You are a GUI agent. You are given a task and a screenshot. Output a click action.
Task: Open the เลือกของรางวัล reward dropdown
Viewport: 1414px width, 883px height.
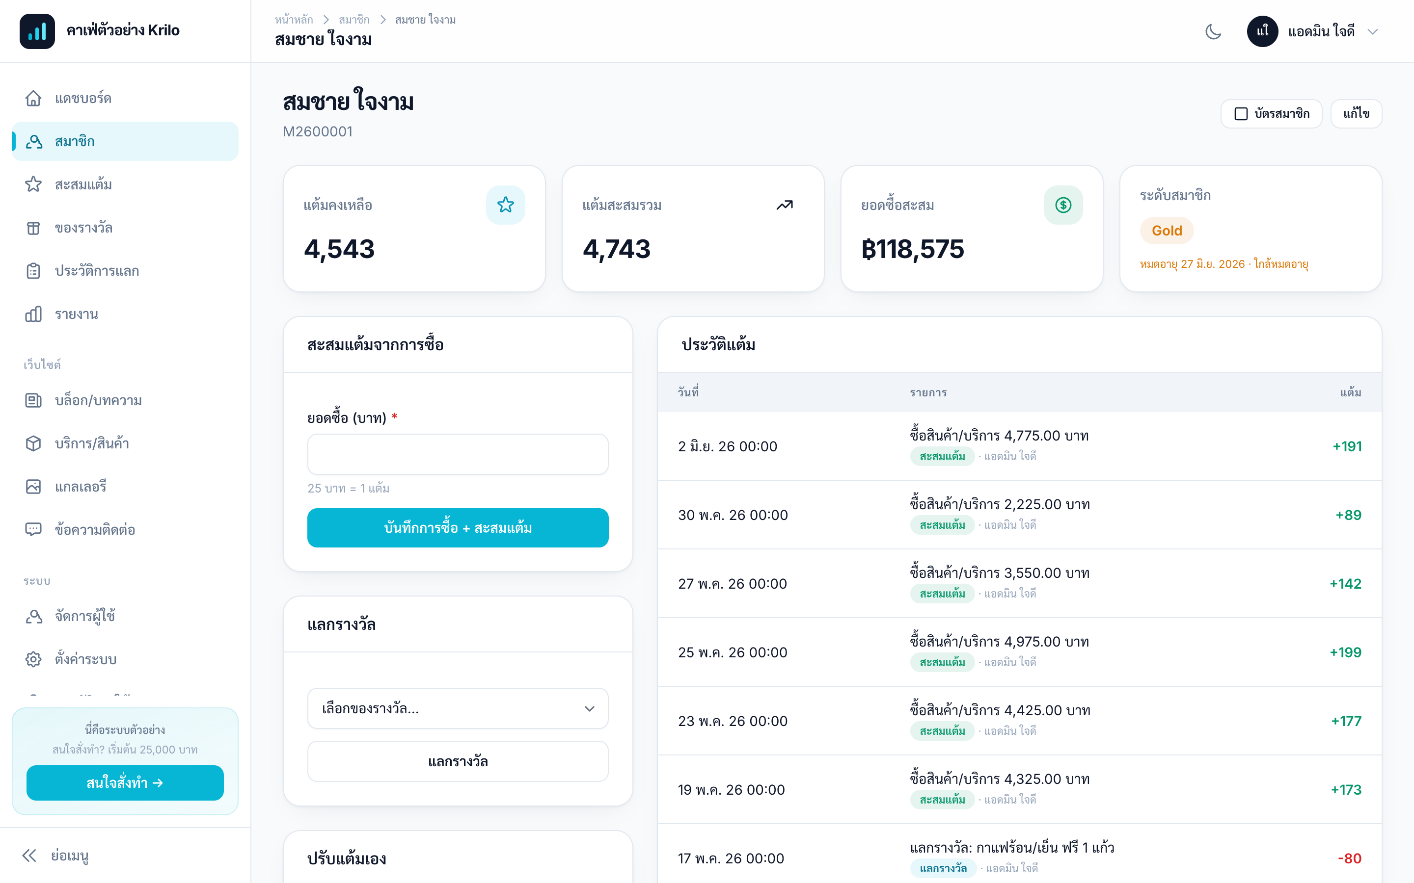click(458, 708)
